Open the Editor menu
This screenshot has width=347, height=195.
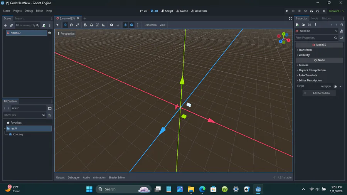(39, 11)
